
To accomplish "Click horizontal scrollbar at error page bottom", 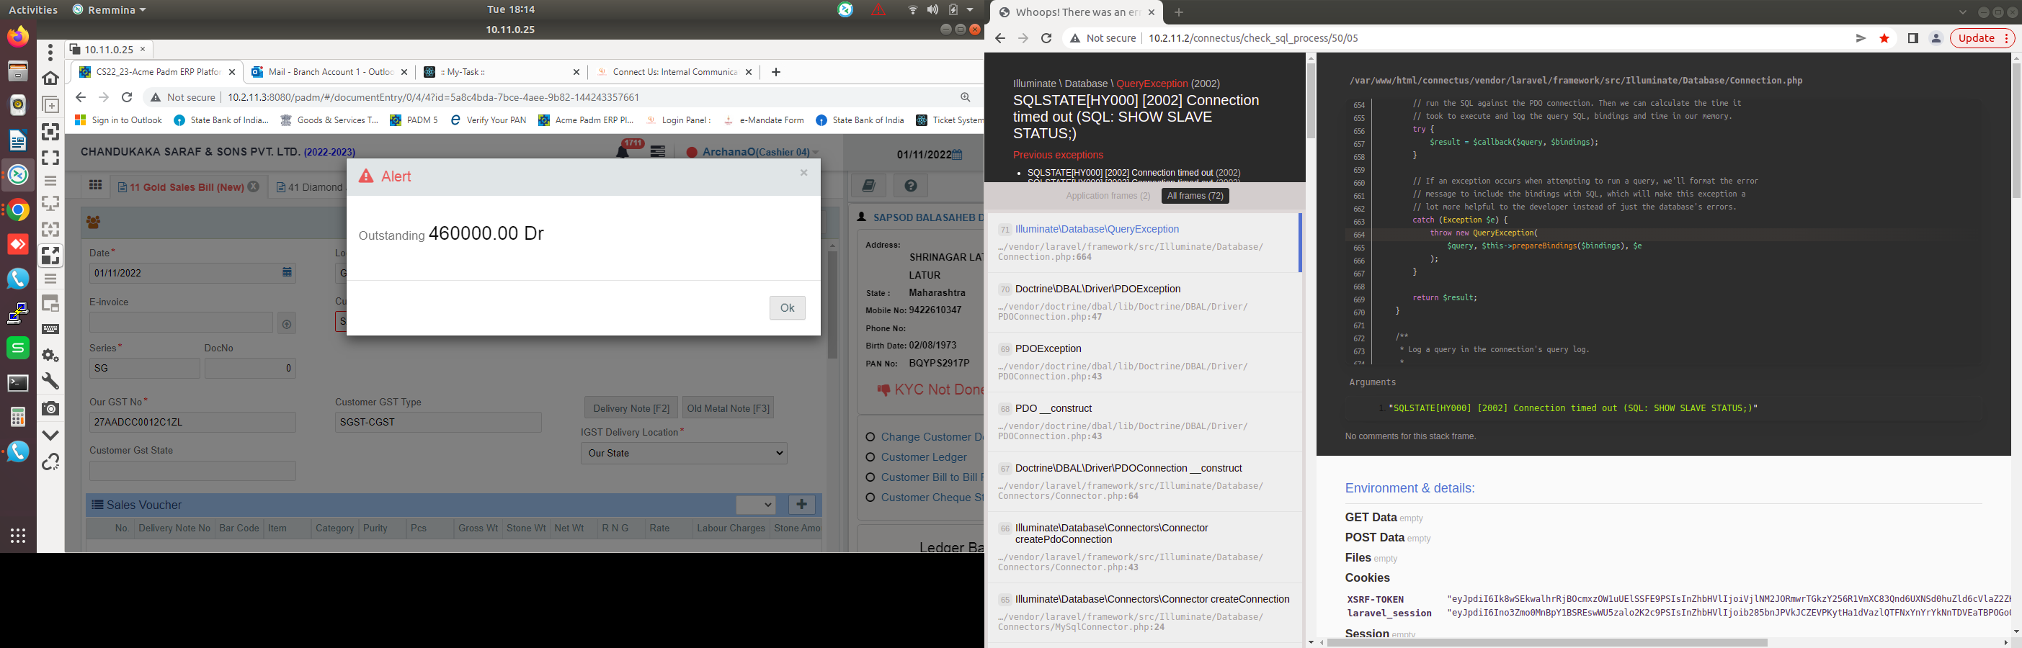I will (x=1546, y=642).
